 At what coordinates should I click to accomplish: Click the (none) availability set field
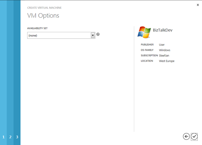[x=61, y=35]
